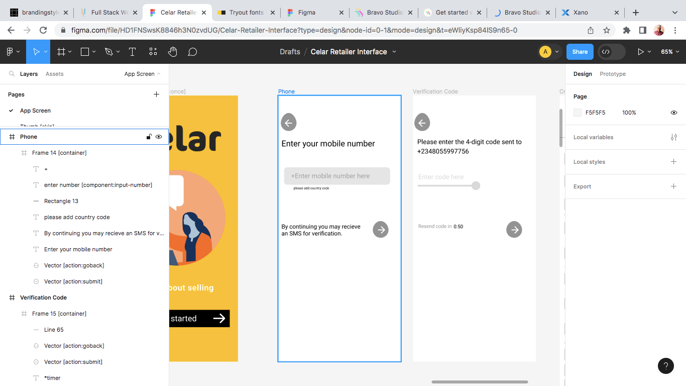The width and height of the screenshot is (686, 386).
Task: Add a new page
Action: point(156,94)
